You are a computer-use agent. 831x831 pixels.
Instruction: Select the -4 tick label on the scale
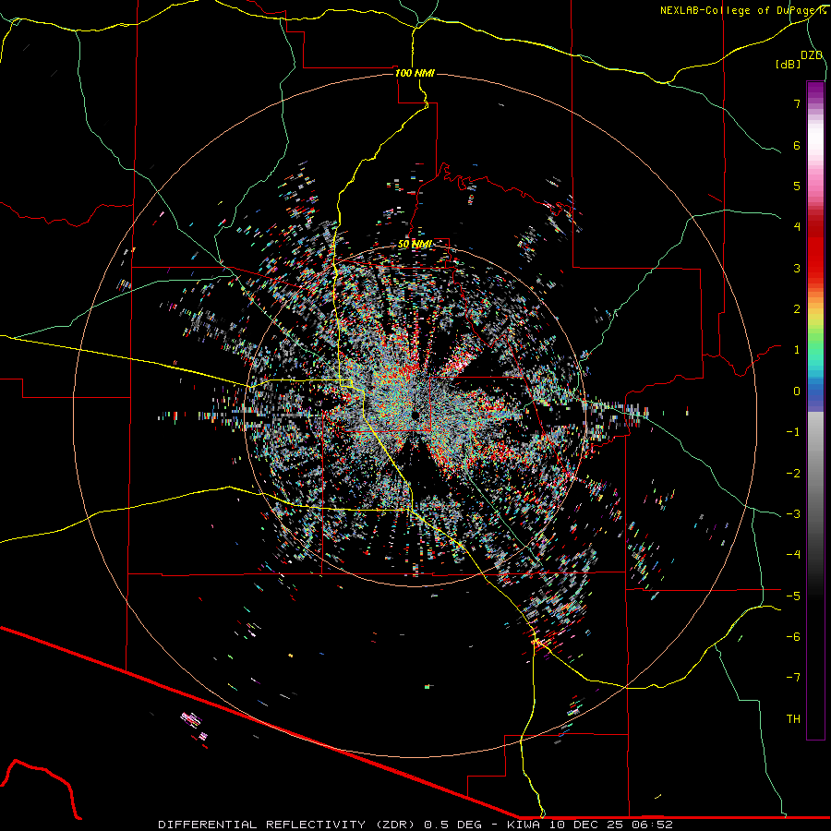pos(793,555)
